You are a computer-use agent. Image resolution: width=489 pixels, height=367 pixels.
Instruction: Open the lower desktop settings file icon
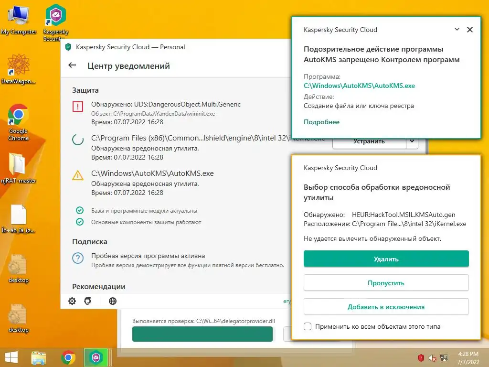pos(19,318)
